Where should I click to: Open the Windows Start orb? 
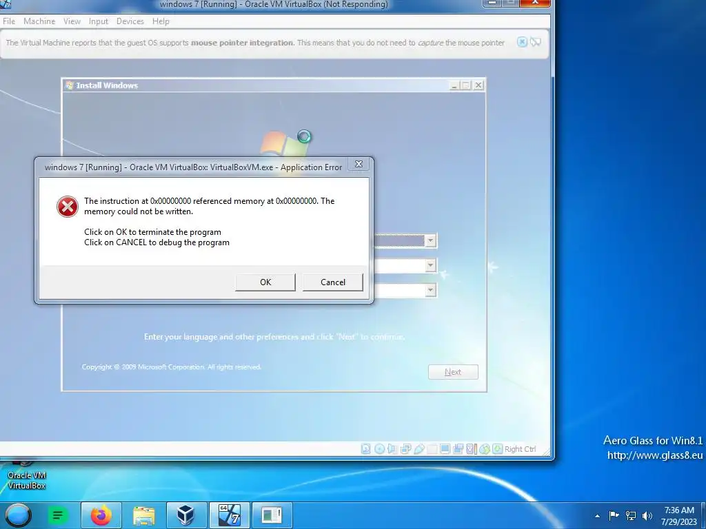point(19,515)
